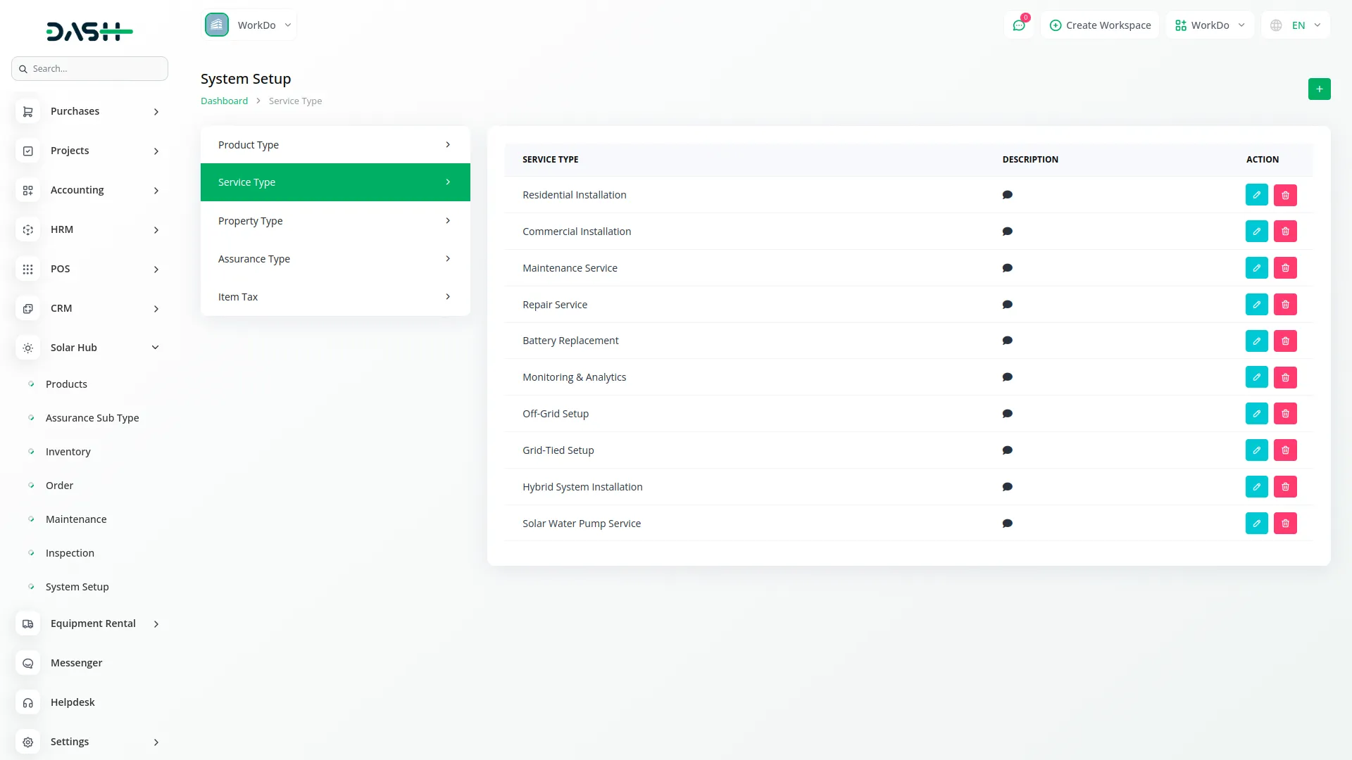This screenshot has height=760, width=1352.
Task: Edit the Residential Installation service type
Action: (1256, 195)
